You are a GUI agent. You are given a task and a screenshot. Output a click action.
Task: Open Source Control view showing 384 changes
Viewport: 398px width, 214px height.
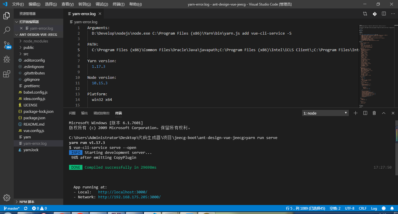(x=6, y=45)
